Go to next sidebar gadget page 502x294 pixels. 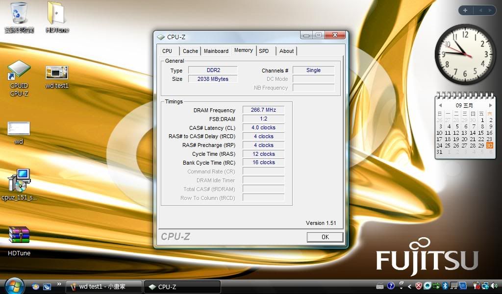click(490, 10)
